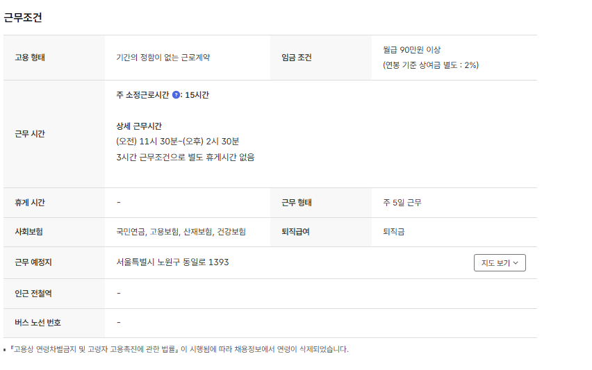592x370 pixels.
Task: Select the 고용 형태 row label
Action: (x=30, y=58)
